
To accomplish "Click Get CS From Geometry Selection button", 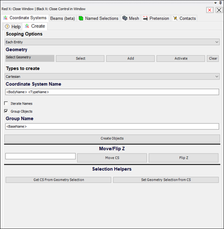I will pyautogui.click(x=58, y=180).
